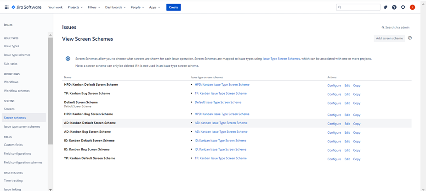Edit AD: Kanban Bug Screen Scheme
This screenshot has width=426, height=191.
(347, 132)
